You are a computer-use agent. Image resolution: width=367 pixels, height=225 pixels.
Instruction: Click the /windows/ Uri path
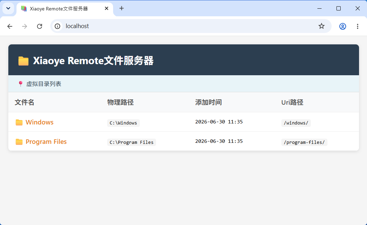coord(296,123)
